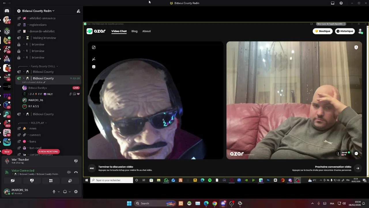Open Google Chrome from the taskbar
This screenshot has width=369, height=208.
tap(214, 203)
